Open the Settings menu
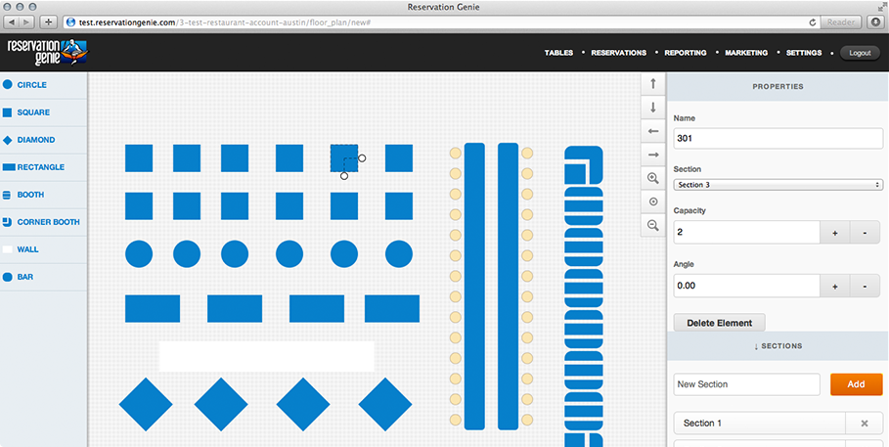This screenshot has height=447, width=889. point(804,53)
